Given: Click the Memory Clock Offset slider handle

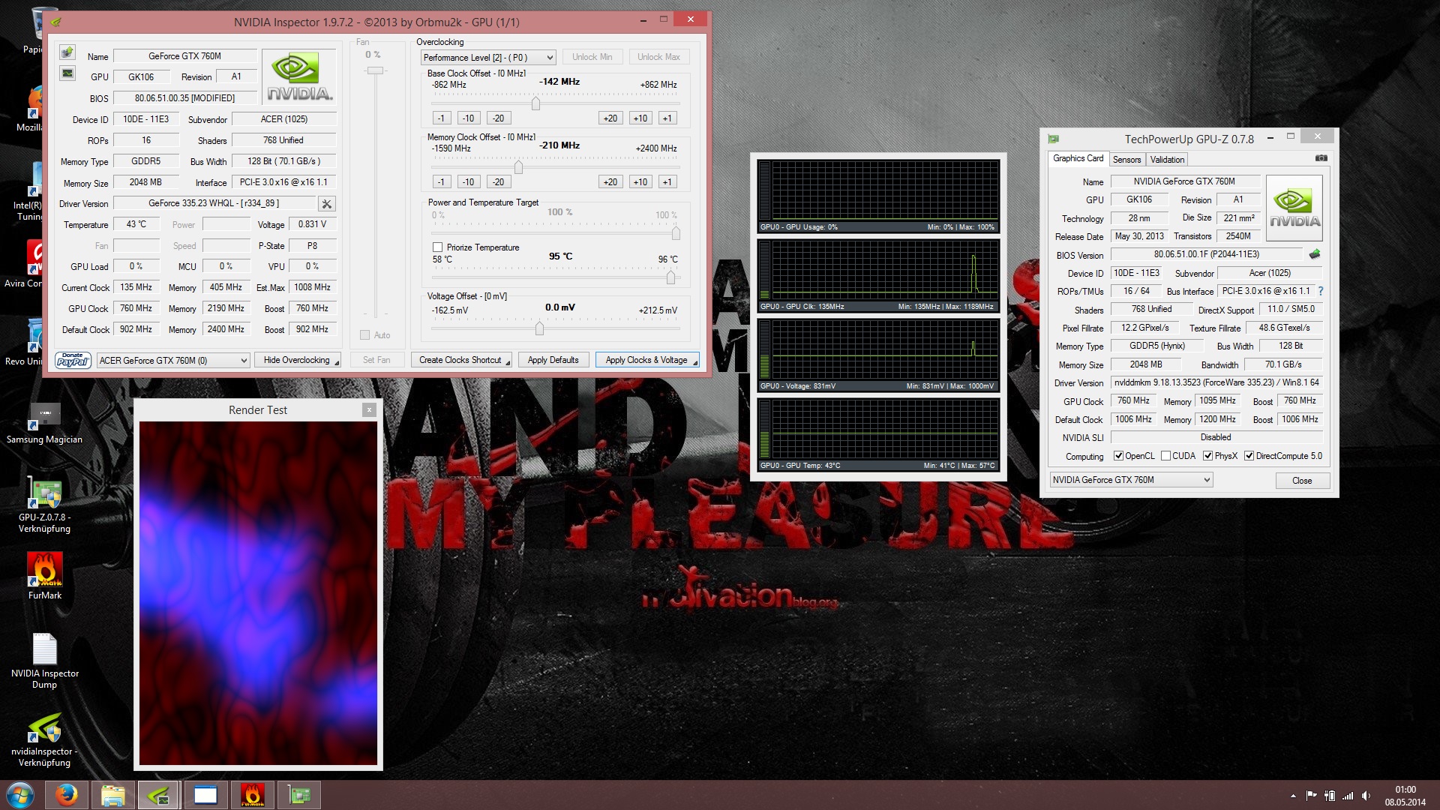Looking at the screenshot, I should click(x=518, y=167).
